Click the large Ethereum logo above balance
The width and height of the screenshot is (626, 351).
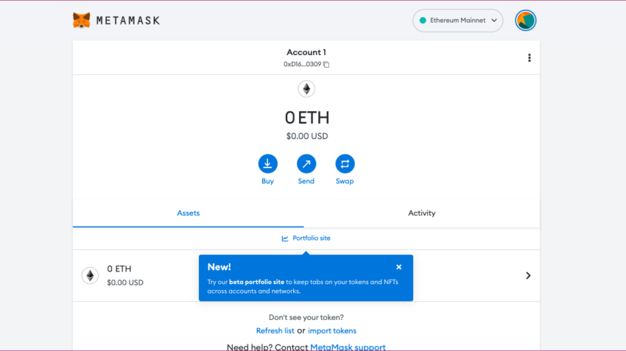pyautogui.click(x=306, y=89)
